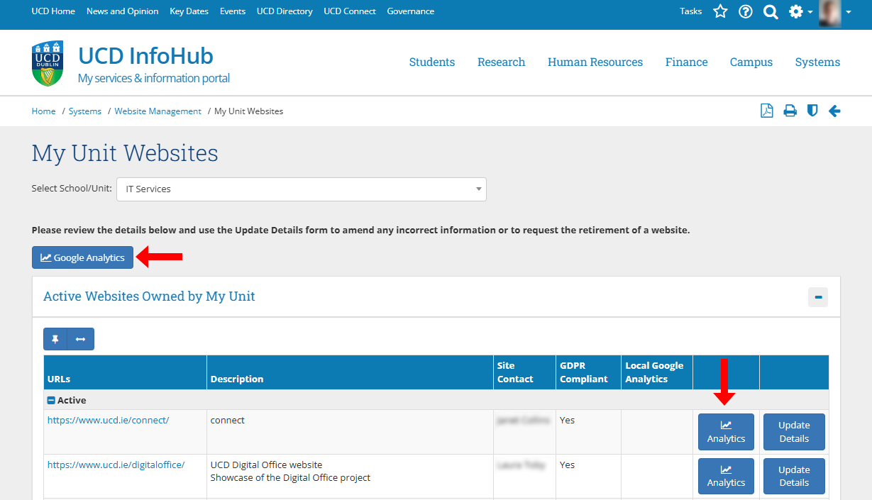Click the shield icon beside print
Image resolution: width=872 pixels, height=500 pixels.
pos(812,111)
